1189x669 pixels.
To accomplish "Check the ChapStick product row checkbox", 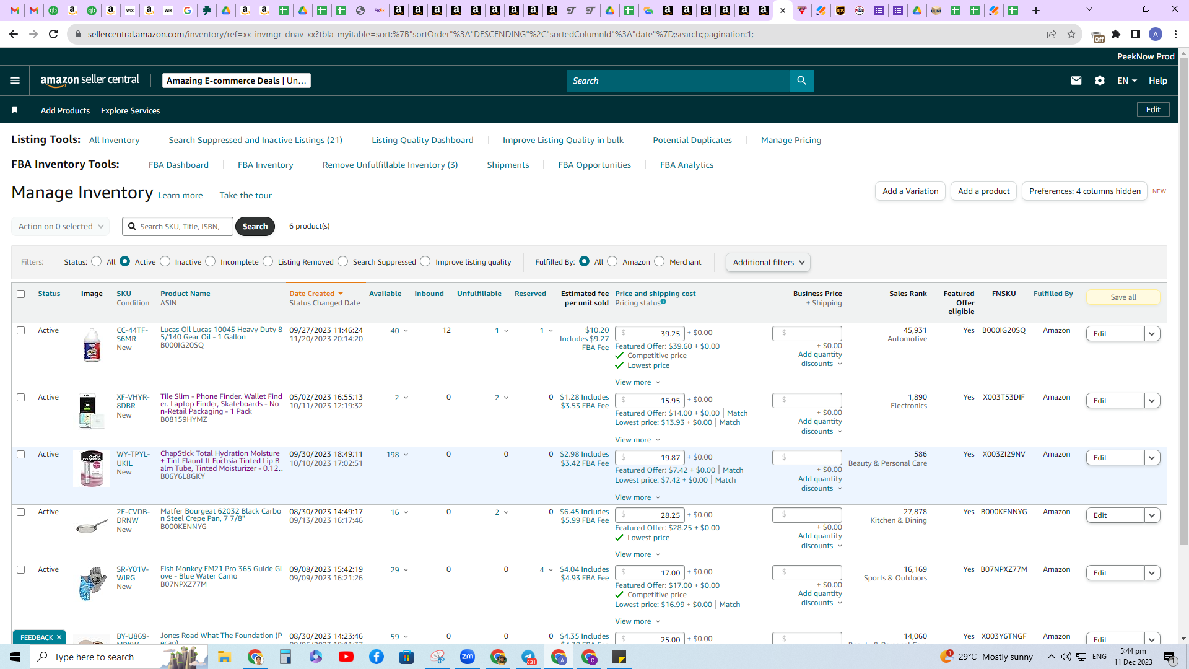I will coord(21,454).
